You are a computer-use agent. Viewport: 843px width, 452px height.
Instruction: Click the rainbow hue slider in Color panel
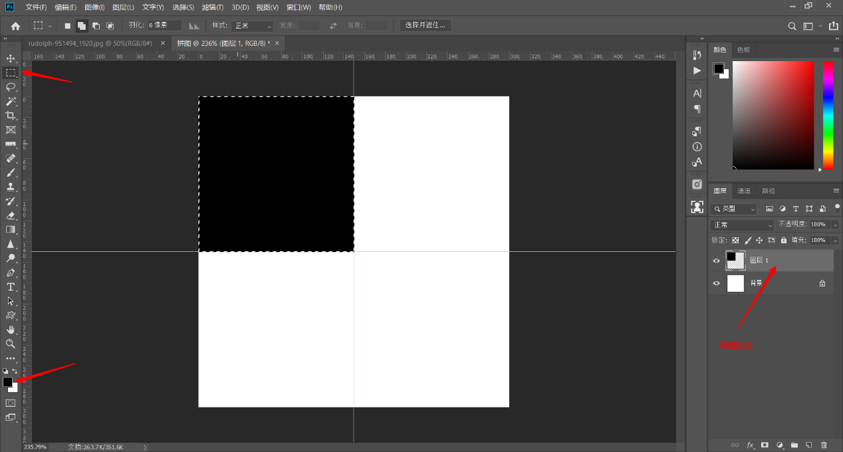pyautogui.click(x=828, y=115)
